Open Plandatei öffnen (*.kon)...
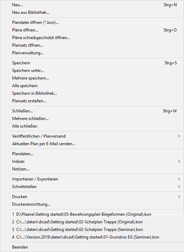The height and width of the screenshot is (252, 184). coord(97,22)
